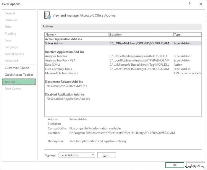Select the Add-ins category

(x=19, y=82)
